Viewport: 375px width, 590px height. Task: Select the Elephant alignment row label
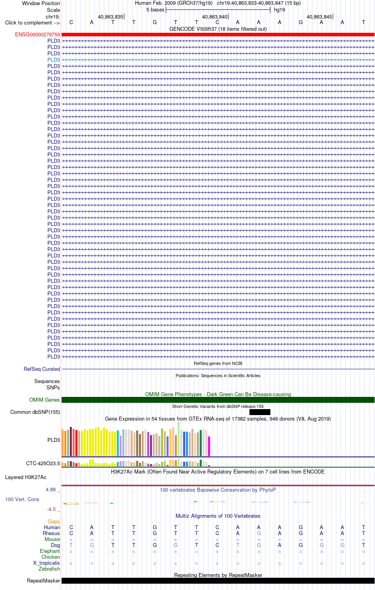(x=50, y=551)
